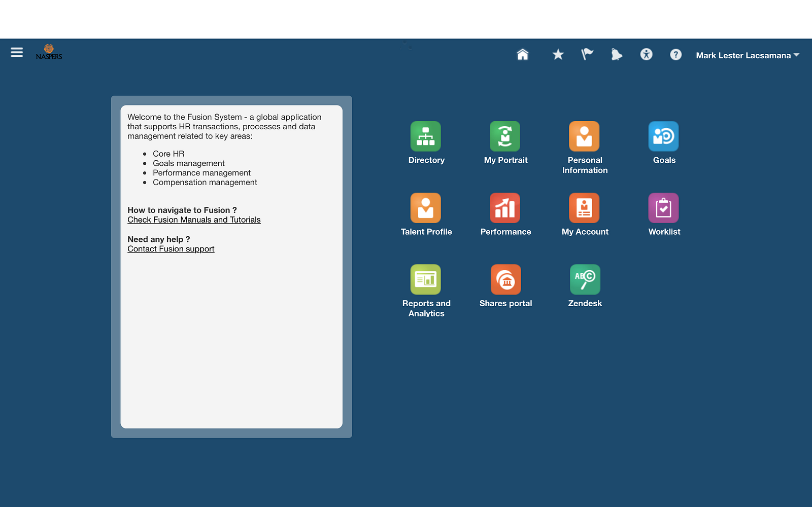Open Favorites star icon
The height and width of the screenshot is (507, 812).
[x=558, y=54]
